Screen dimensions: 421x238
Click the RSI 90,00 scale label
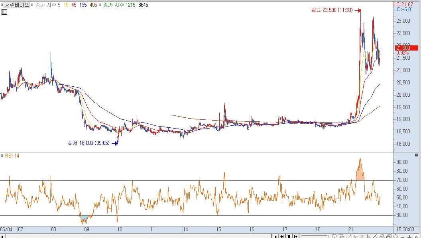[402, 162]
